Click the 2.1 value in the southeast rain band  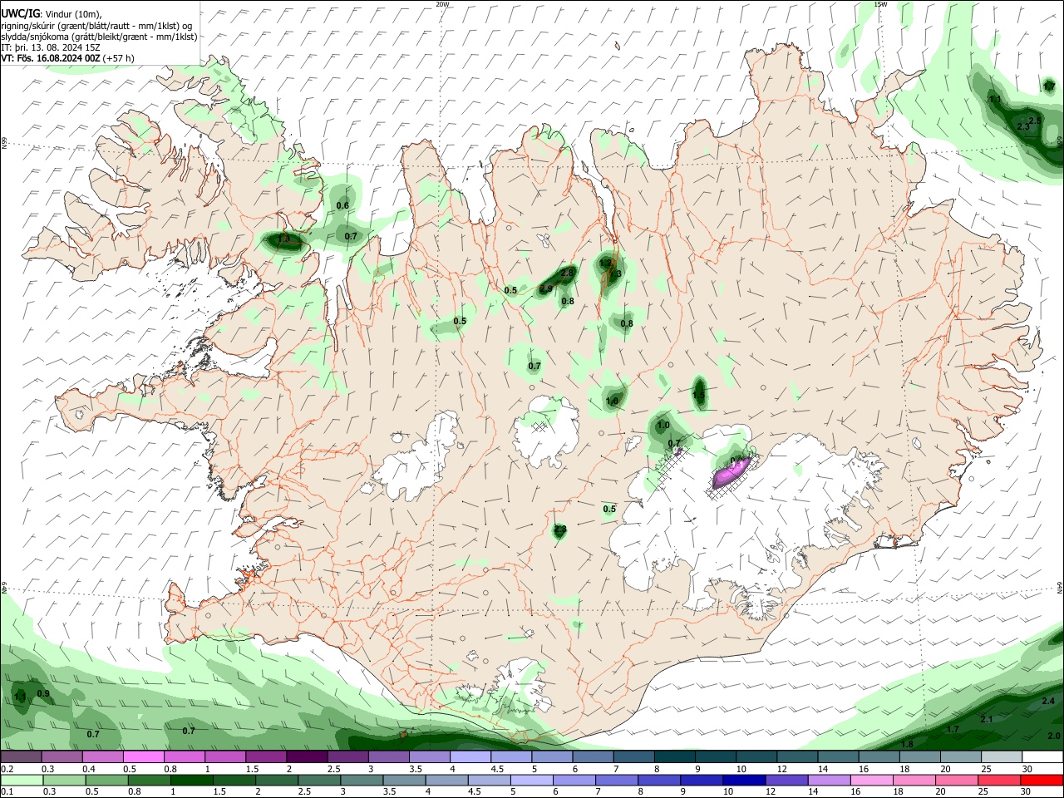tap(987, 719)
